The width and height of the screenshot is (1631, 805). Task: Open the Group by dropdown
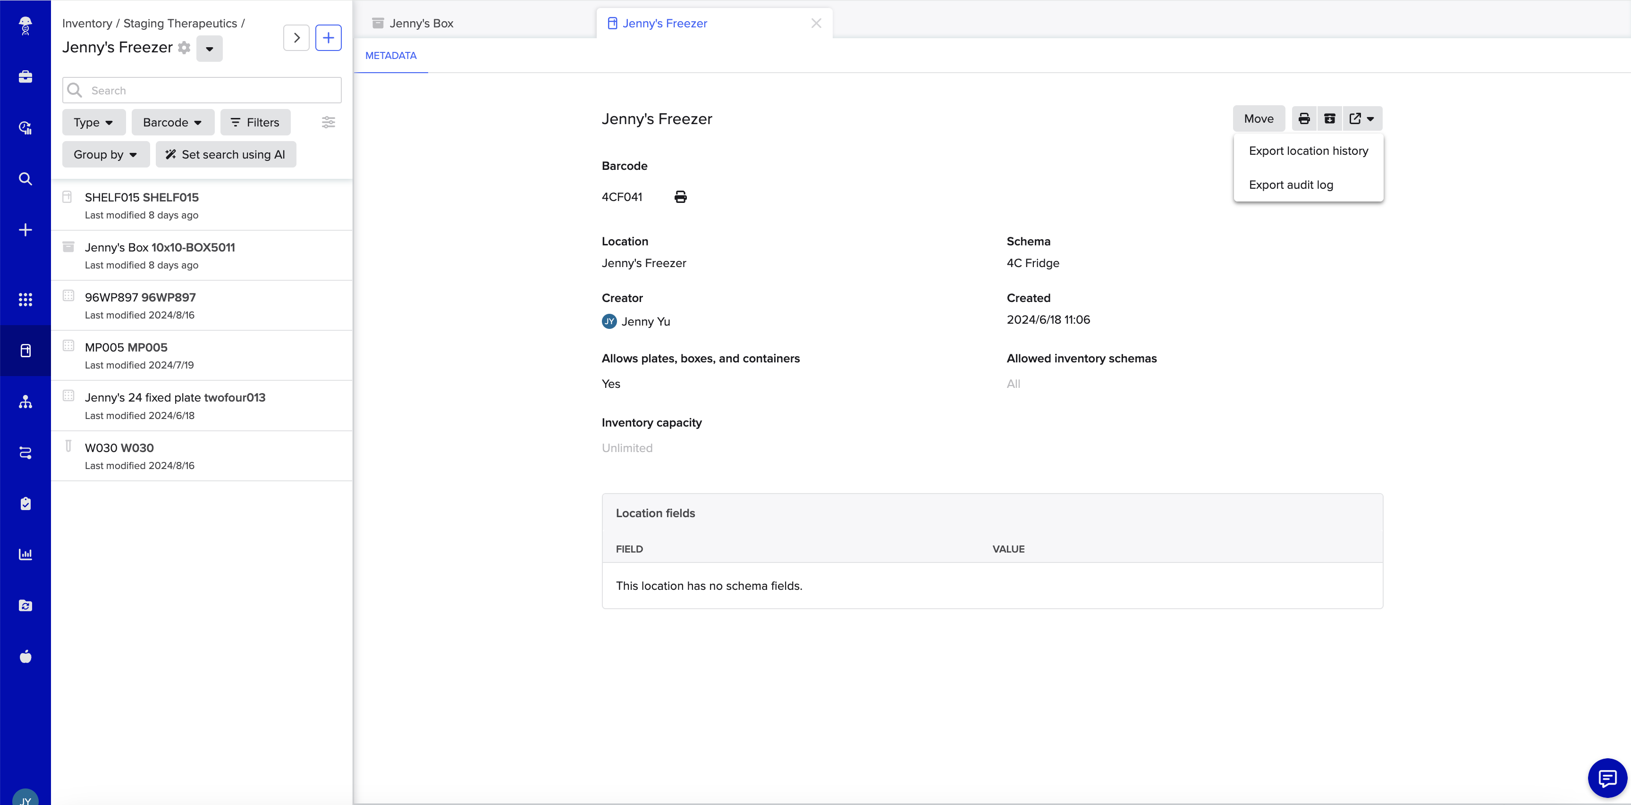pyautogui.click(x=105, y=154)
